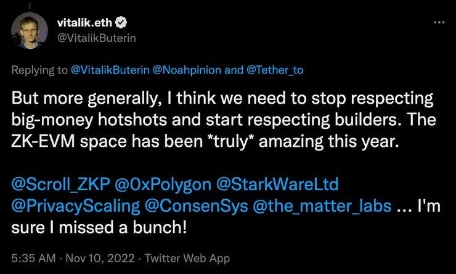Click the verified badge beside vitalik.eth
This screenshot has height=274, width=456.
[123, 23]
